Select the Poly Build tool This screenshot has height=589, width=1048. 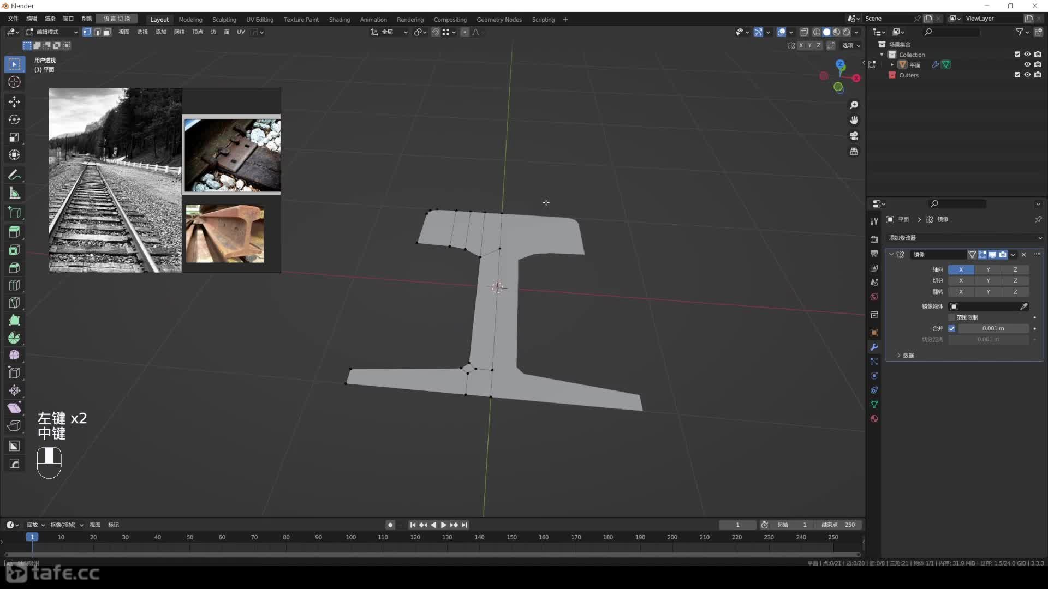pos(14,321)
